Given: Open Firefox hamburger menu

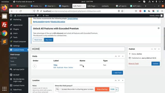Looking at the screenshot, I should pyautogui.click(x=162, y=11).
